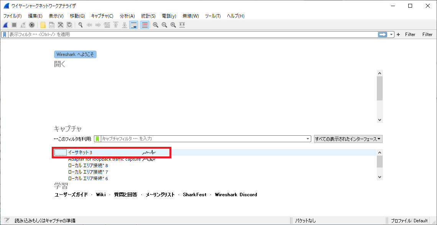Click the last Filter button at right
Viewport: 437px width, 225px height.
click(427, 34)
